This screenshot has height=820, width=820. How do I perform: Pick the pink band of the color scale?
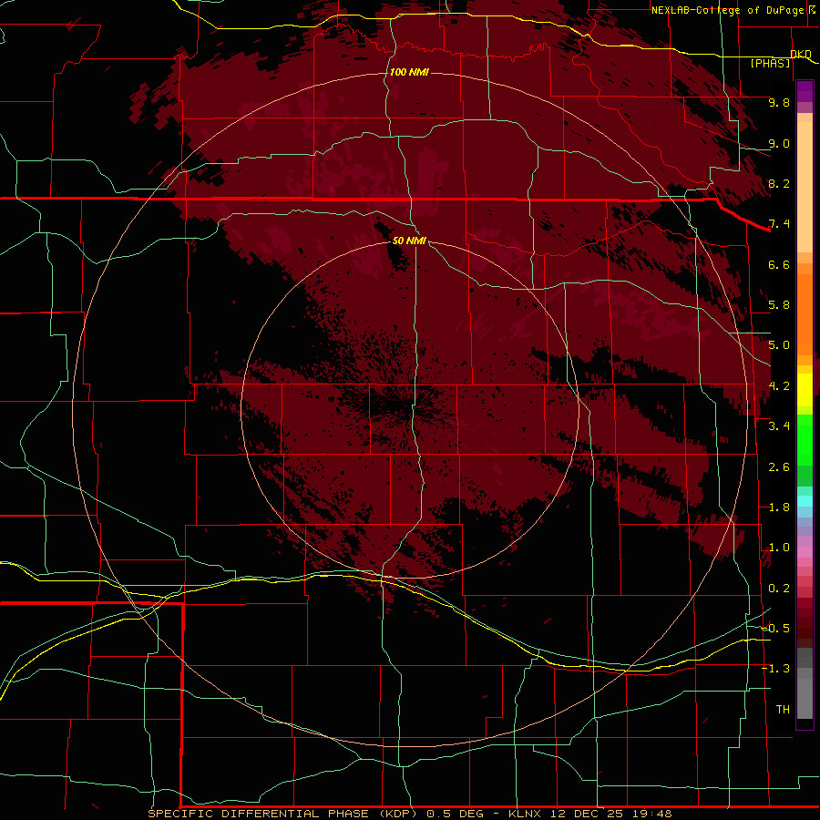pyautogui.click(x=805, y=552)
